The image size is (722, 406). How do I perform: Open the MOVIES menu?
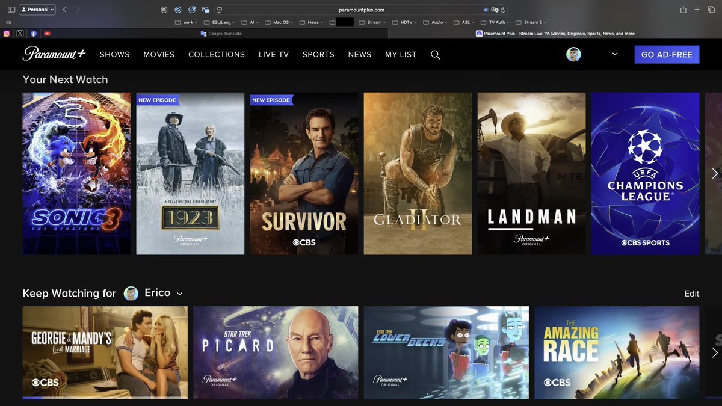tap(159, 54)
